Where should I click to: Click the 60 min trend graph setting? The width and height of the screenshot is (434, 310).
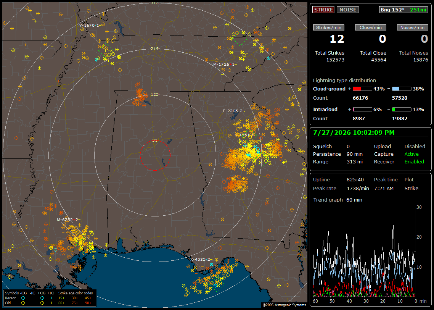pyautogui.click(x=354, y=200)
